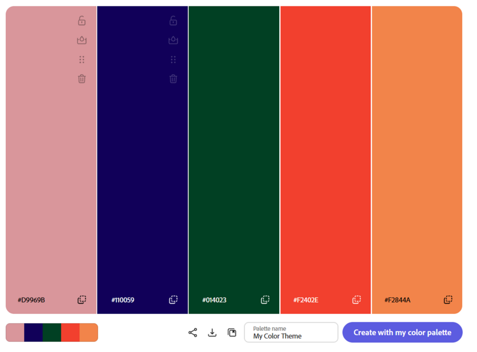The width and height of the screenshot is (477, 352).
Task: Delete the pink #D9969B color with trash icon
Action: [82, 79]
